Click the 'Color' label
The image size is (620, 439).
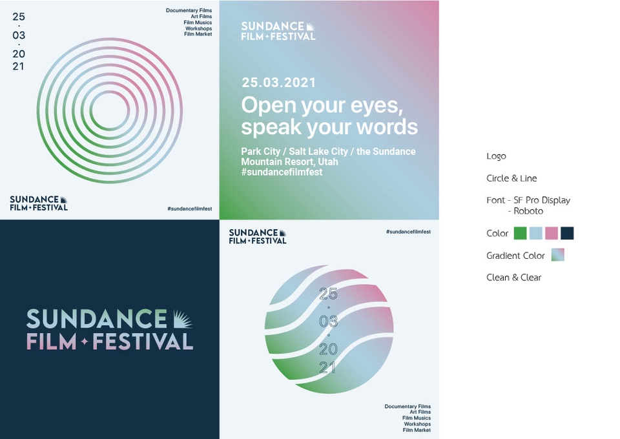tap(497, 233)
